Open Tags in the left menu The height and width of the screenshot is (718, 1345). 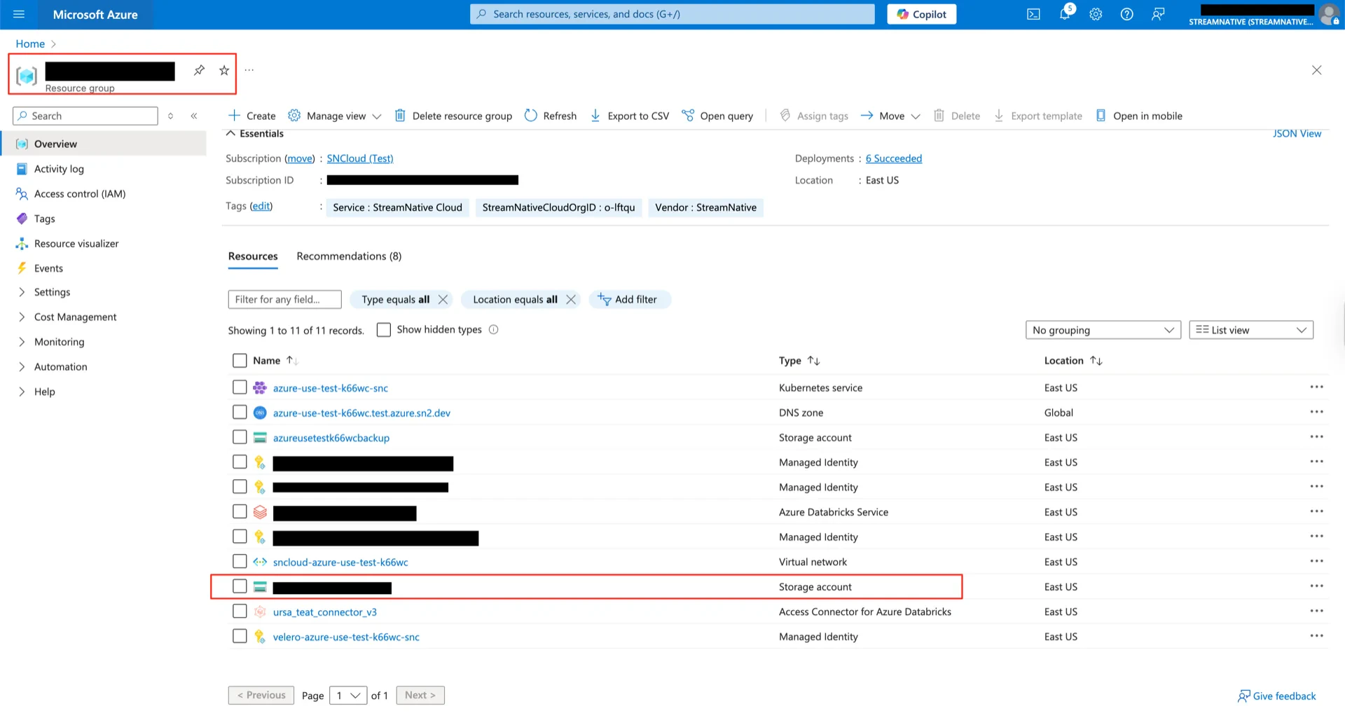[44, 219]
